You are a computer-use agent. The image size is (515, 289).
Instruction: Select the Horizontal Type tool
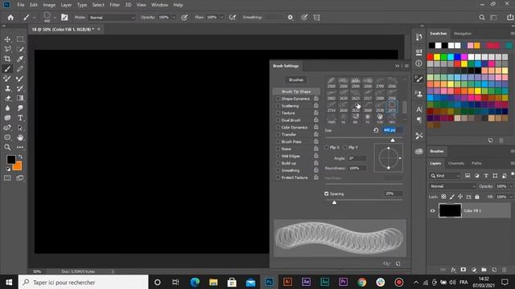pos(20,118)
